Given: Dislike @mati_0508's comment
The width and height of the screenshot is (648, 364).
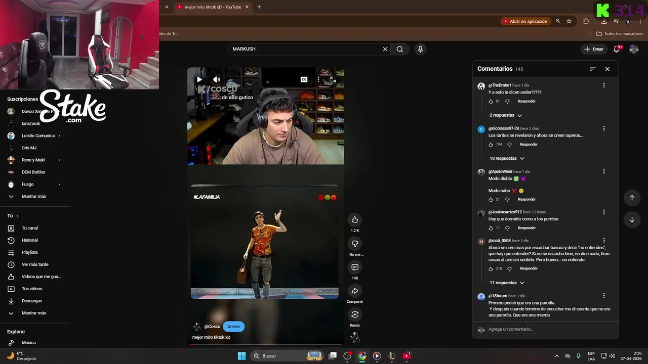Looking at the screenshot, I should pyautogui.click(x=510, y=268).
